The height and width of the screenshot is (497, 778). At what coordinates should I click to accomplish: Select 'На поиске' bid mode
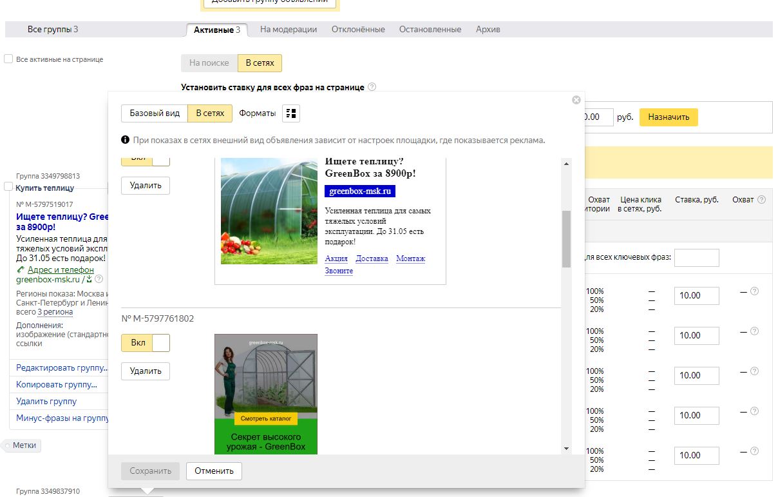[209, 63]
